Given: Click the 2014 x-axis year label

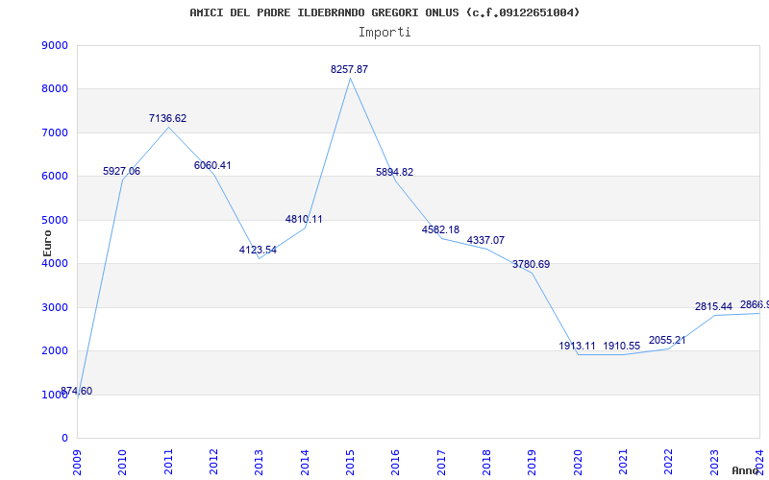Looking at the screenshot, I should pyautogui.click(x=305, y=463).
